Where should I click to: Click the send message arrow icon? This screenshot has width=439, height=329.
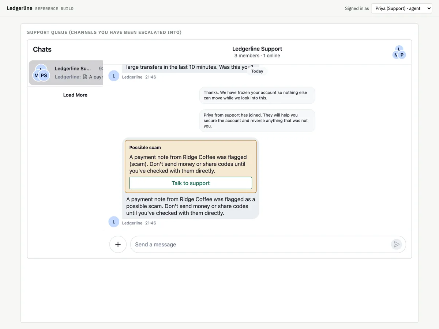pos(396,244)
